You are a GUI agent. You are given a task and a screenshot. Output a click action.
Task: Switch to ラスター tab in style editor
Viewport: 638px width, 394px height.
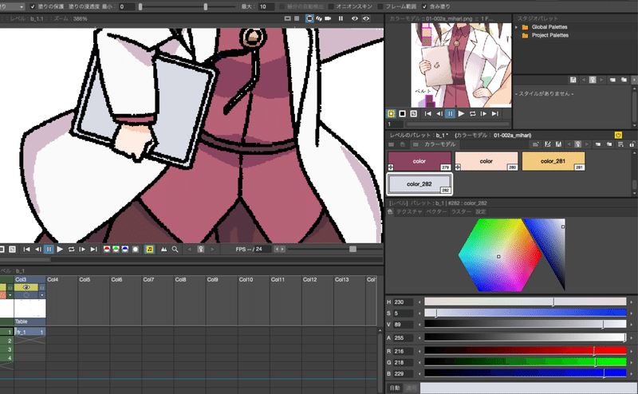point(461,211)
